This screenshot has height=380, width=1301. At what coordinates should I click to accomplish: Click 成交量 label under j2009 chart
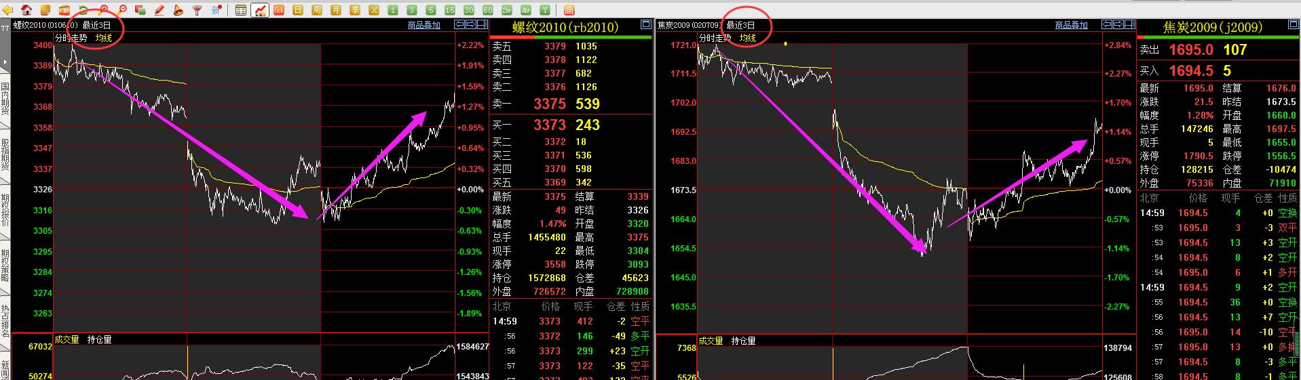pos(711,341)
